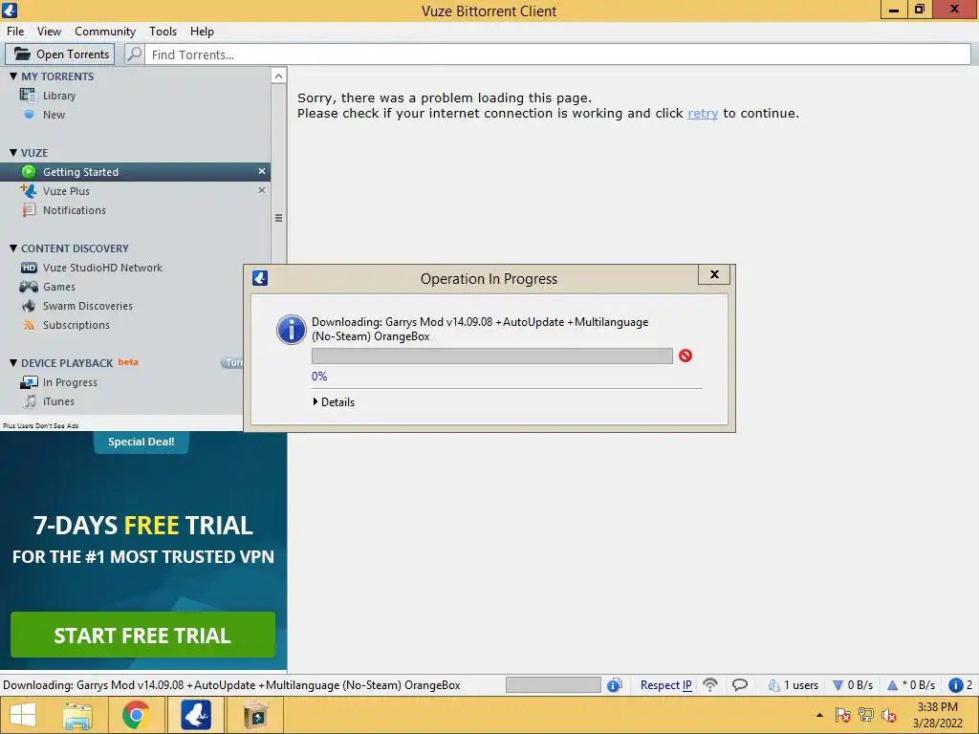Viewport: 979px width, 734px height.
Task: Click the network wifi status icon
Action: point(710,684)
